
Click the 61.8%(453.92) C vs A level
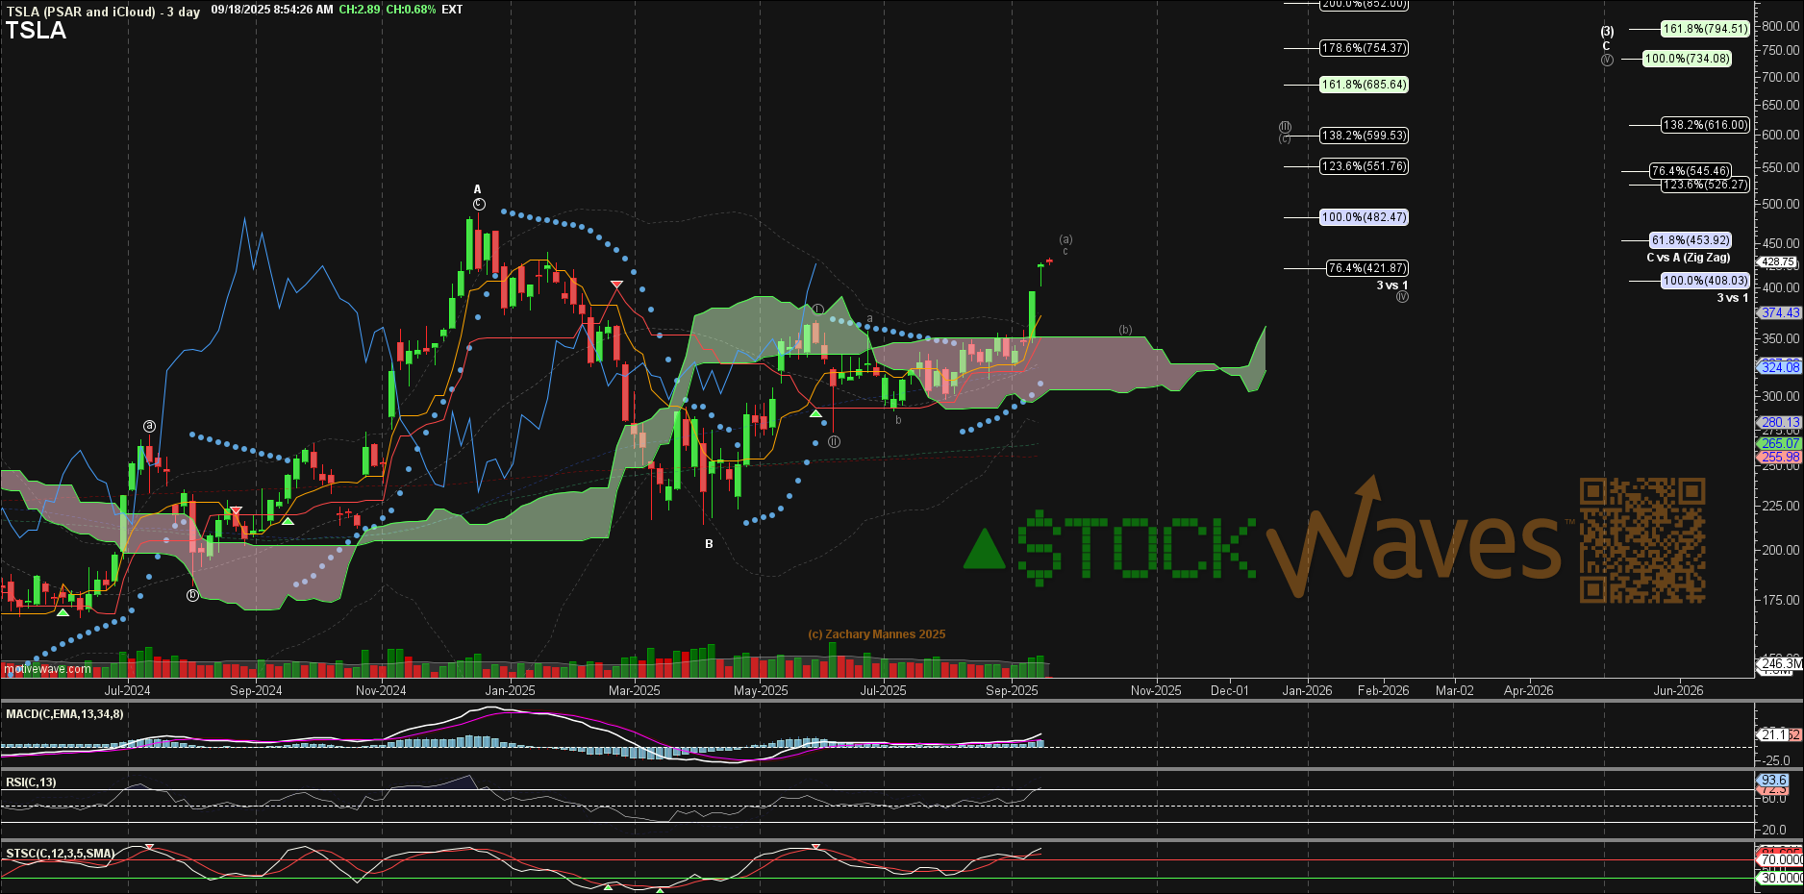click(x=1690, y=240)
